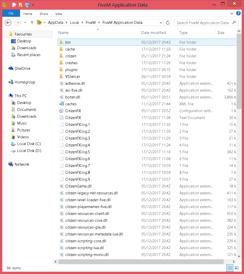Go up one folder level

(32, 23)
